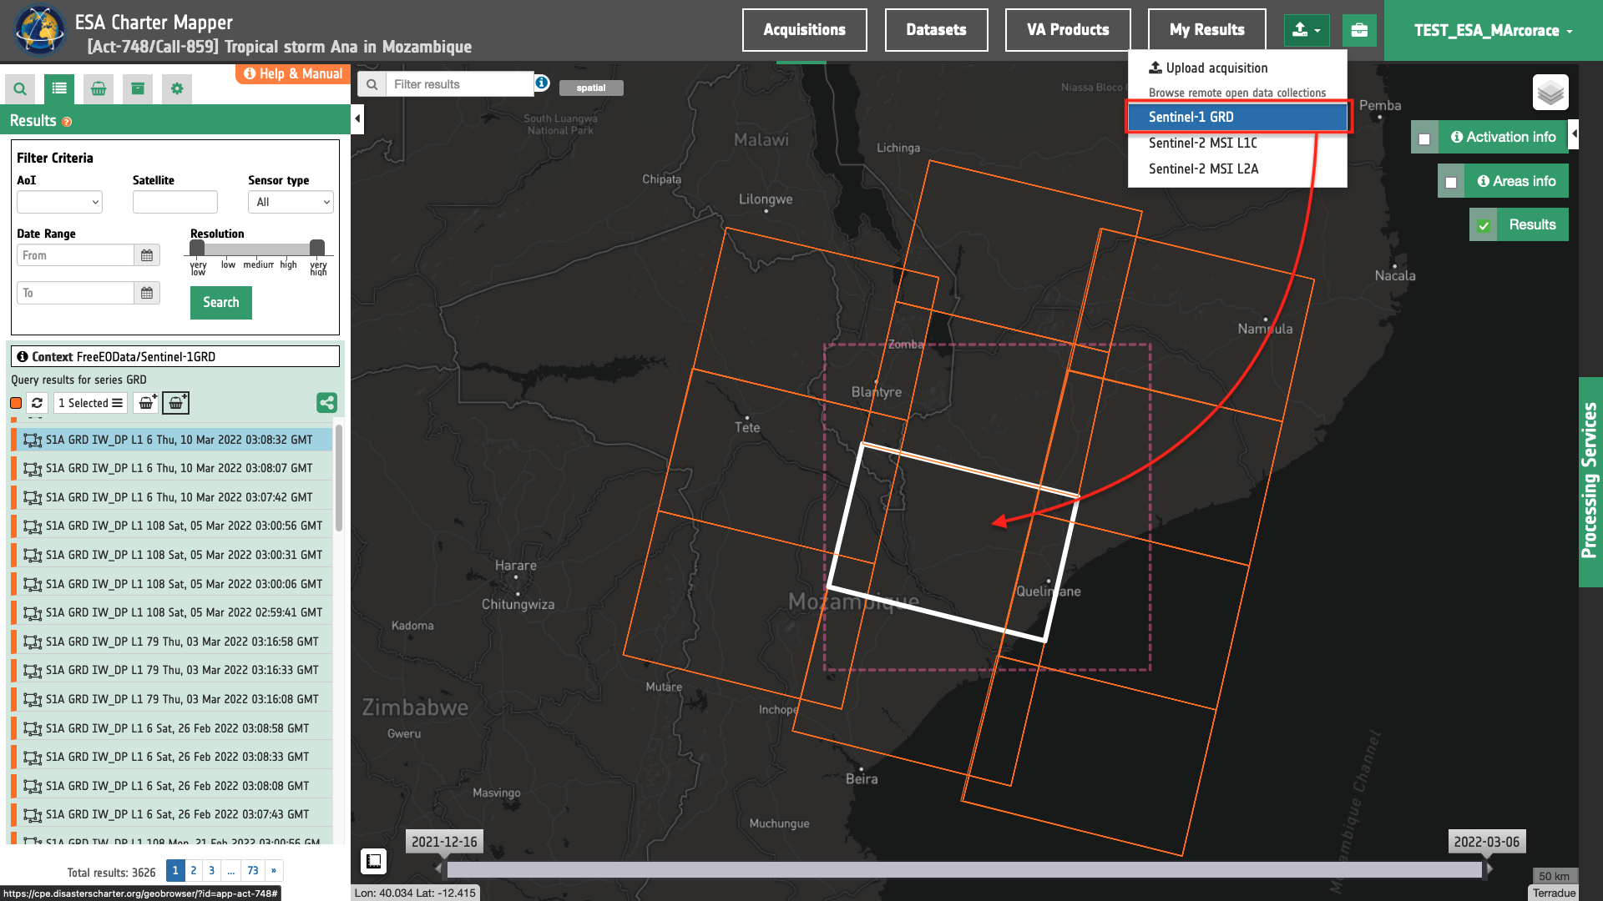
Task: Toggle the Areas info checkbox
Action: point(1451,183)
